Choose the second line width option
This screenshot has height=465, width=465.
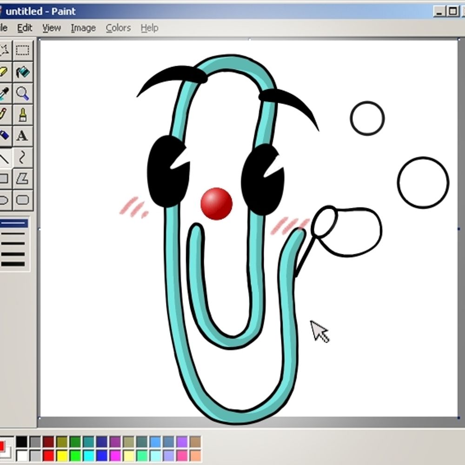(13, 234)
